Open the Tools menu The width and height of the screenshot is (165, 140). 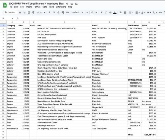point(51,7)
